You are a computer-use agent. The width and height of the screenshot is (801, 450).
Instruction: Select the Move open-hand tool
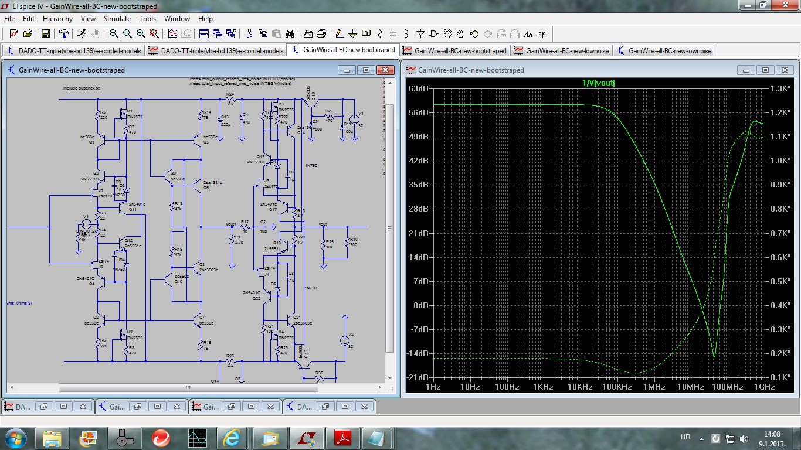pos(447,33)
